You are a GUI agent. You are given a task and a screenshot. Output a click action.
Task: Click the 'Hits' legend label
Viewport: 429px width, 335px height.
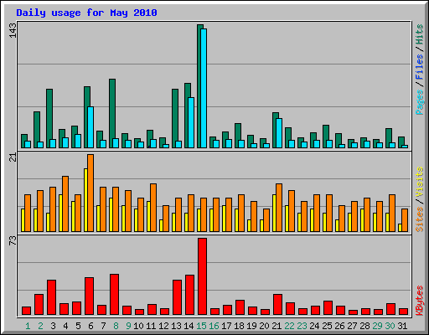(420, 34)
